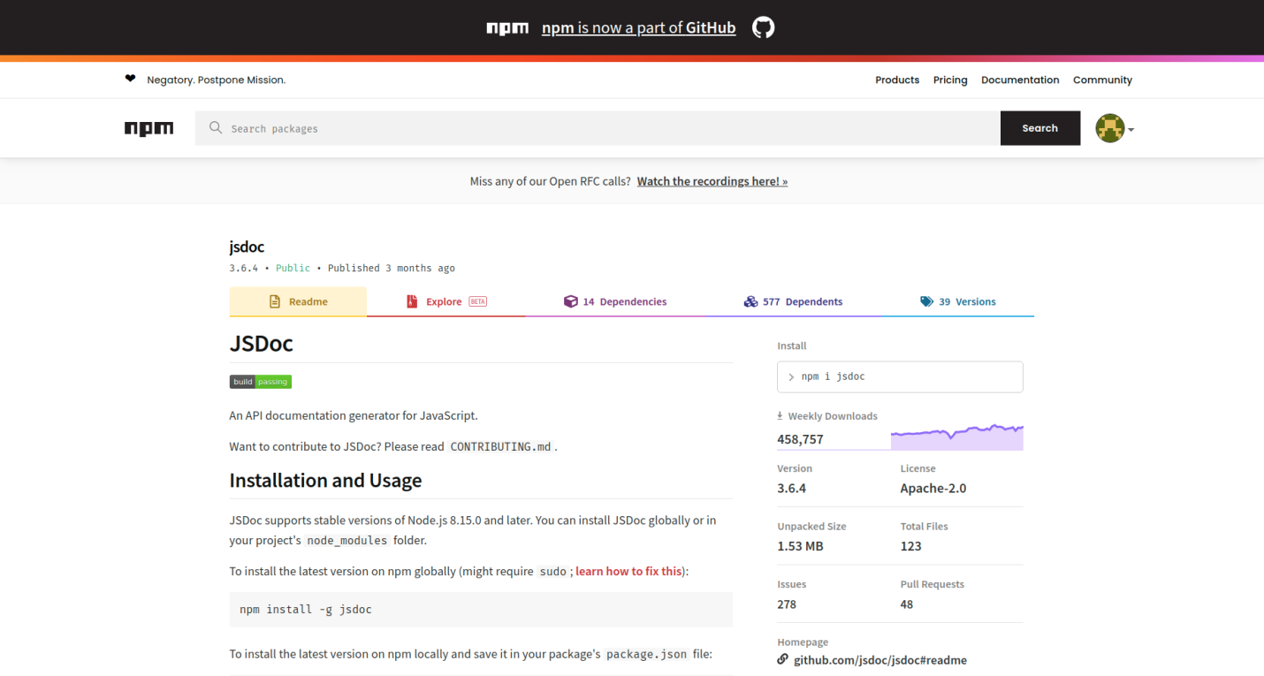Visit github.com/jsdoc/jsdoc#readme homepage link
Image resolution: width=1264 pixels, height=676 pixels.
pos(880,660)
